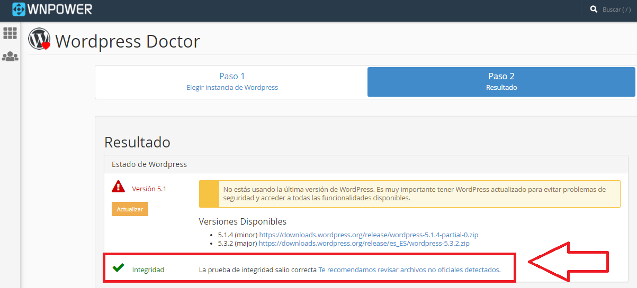The width and height of the screenshot is (637, 288).
Task: Go back to Paso 1 tab
Action: 232,82
